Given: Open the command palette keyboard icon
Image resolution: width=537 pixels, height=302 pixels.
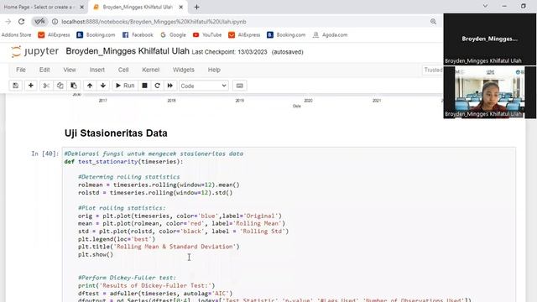Looking at the screenshot, I should click(240, 86).
